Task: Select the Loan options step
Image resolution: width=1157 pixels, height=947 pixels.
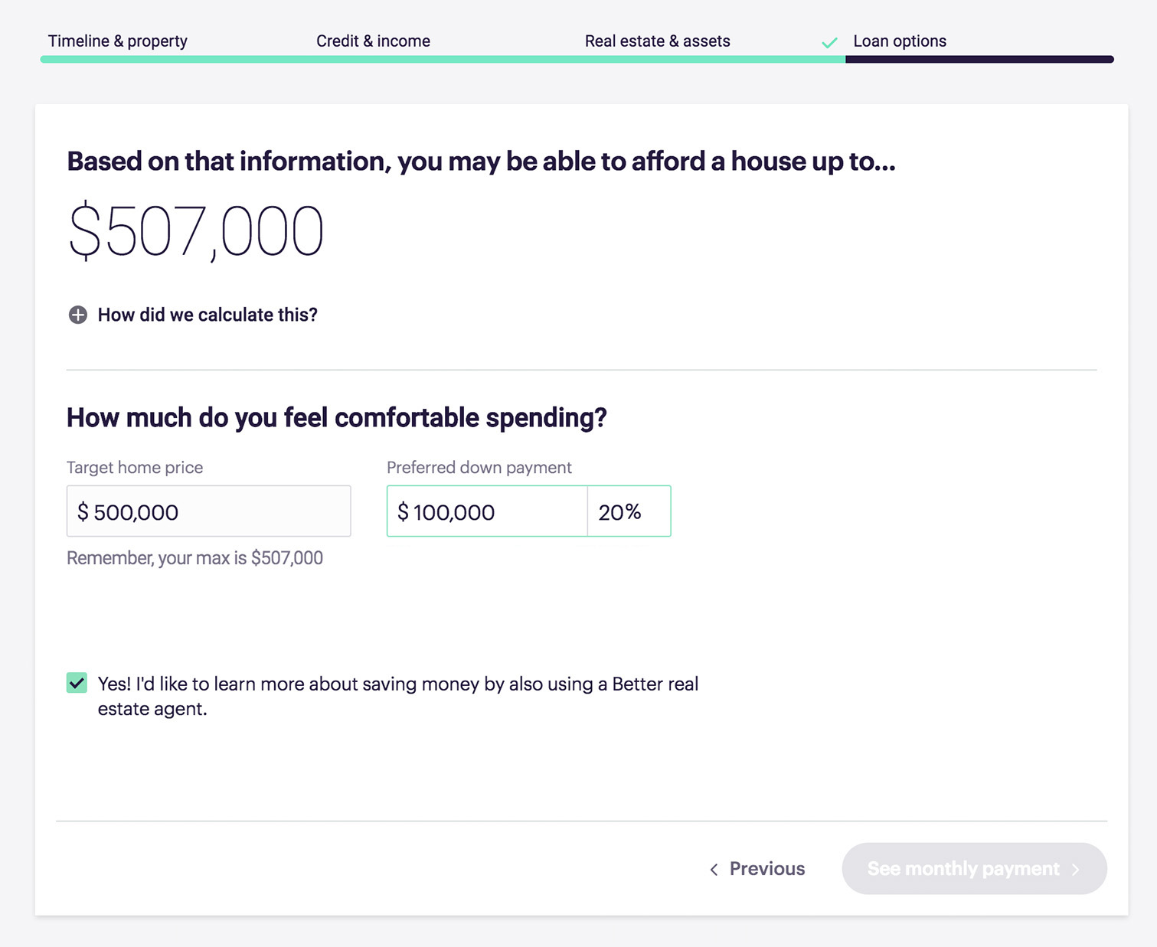Action: 900,41
